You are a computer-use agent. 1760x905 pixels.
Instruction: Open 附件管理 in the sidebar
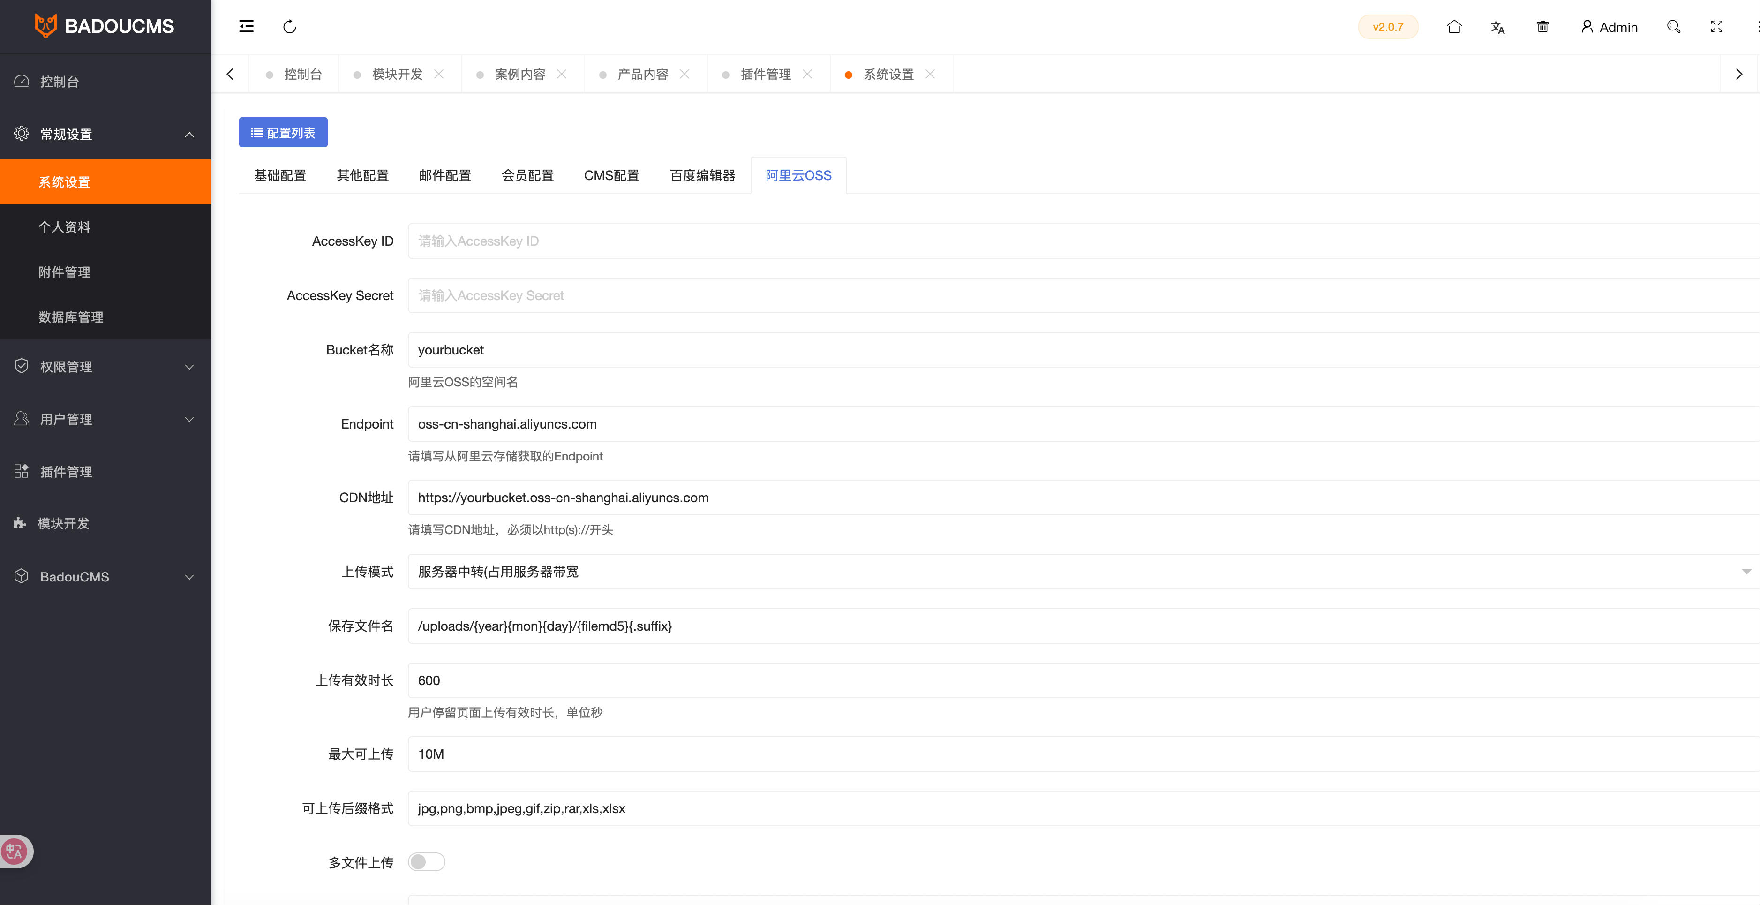[64, 271]
